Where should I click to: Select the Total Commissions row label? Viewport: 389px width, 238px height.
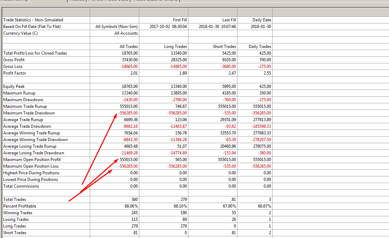(21, 186)
